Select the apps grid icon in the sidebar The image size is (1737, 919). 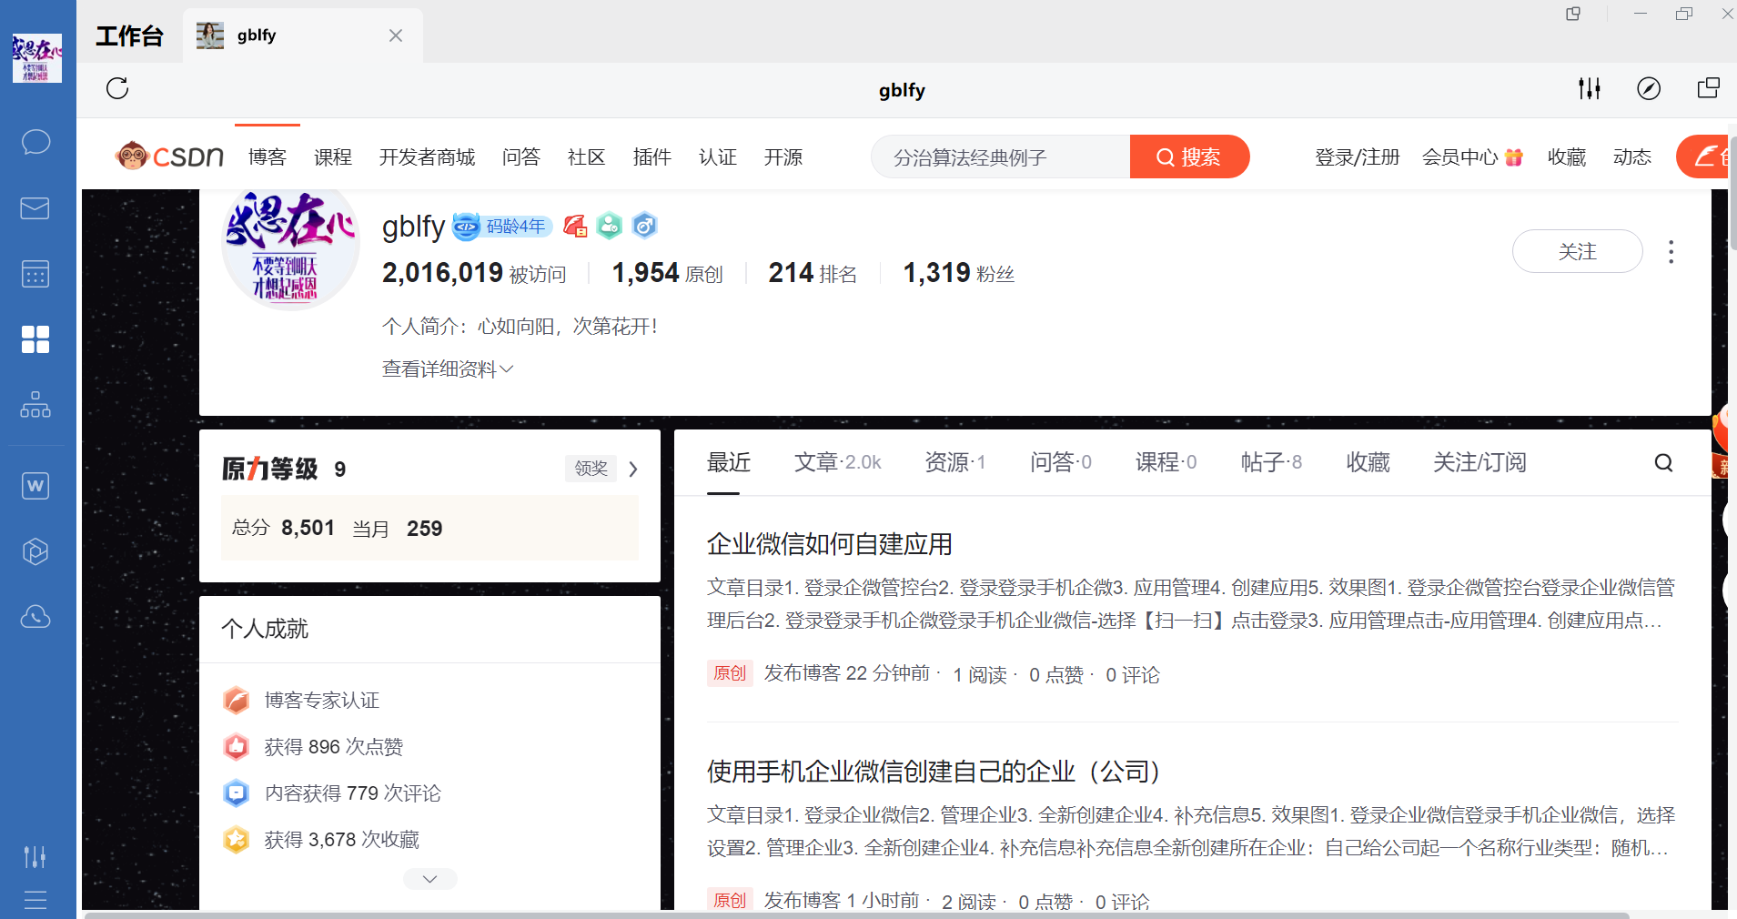35,338
